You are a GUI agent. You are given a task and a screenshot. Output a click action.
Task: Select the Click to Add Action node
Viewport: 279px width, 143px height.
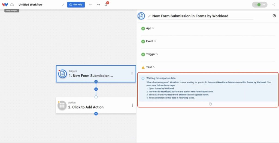click(x=96, y=105)
